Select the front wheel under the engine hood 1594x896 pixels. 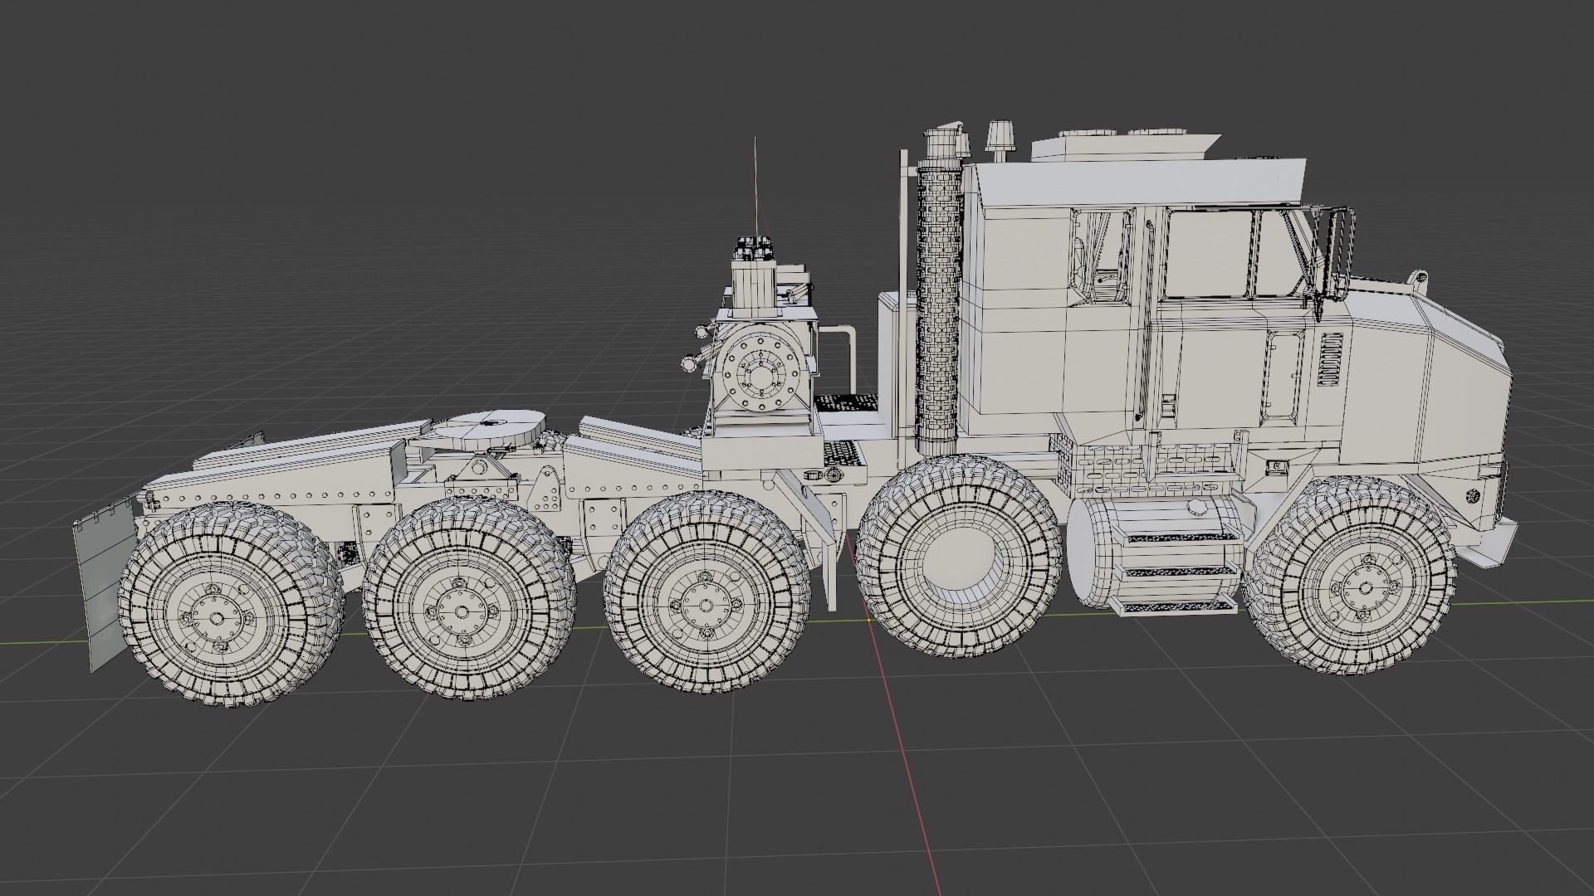coord(1350,574)
